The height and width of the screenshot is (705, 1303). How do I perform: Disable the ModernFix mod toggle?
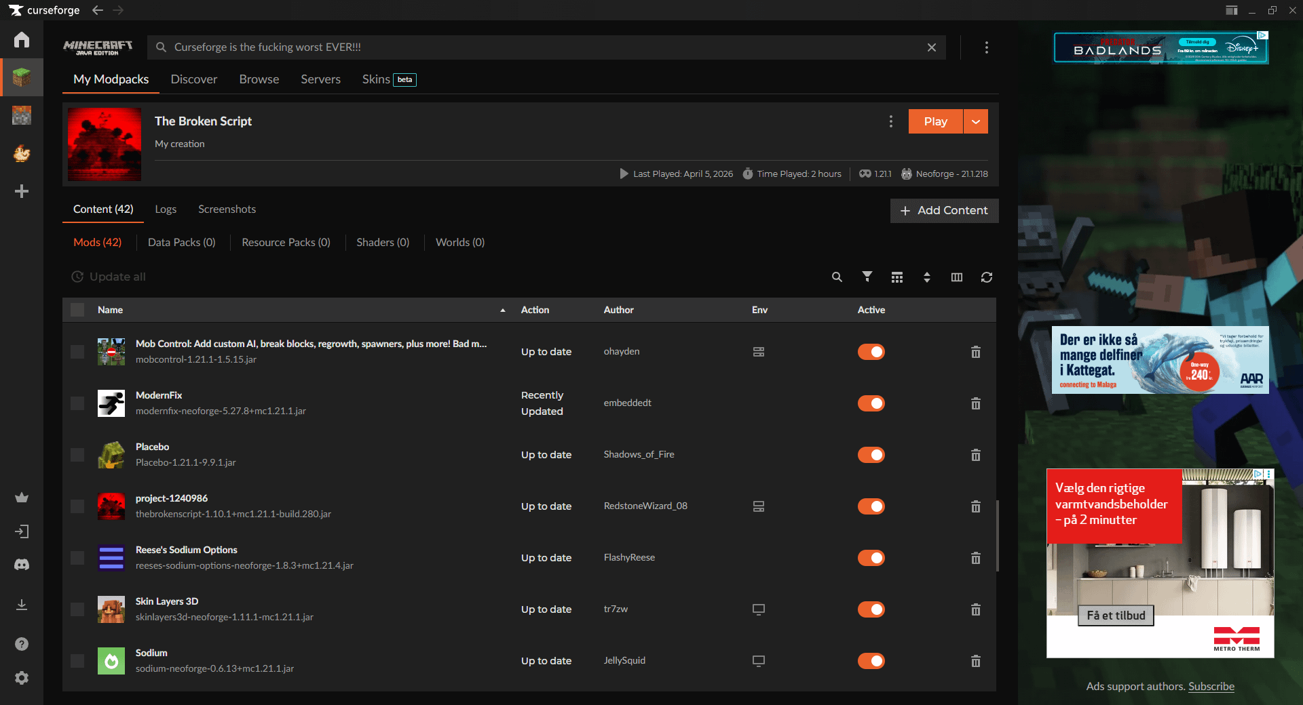871,403
